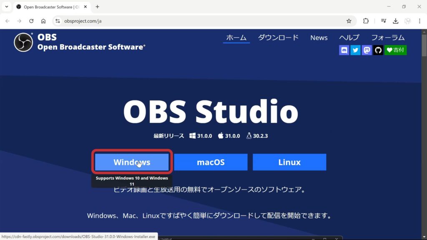
Task: Bookmark this page with the star icon
Action: [x=349, y=21]
